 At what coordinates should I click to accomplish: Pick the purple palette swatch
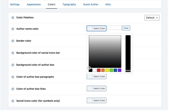[120, 70]
